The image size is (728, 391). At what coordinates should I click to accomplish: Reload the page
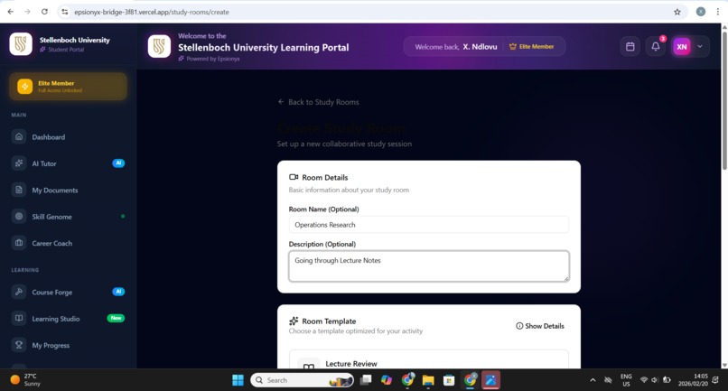[x=44, y=12]
